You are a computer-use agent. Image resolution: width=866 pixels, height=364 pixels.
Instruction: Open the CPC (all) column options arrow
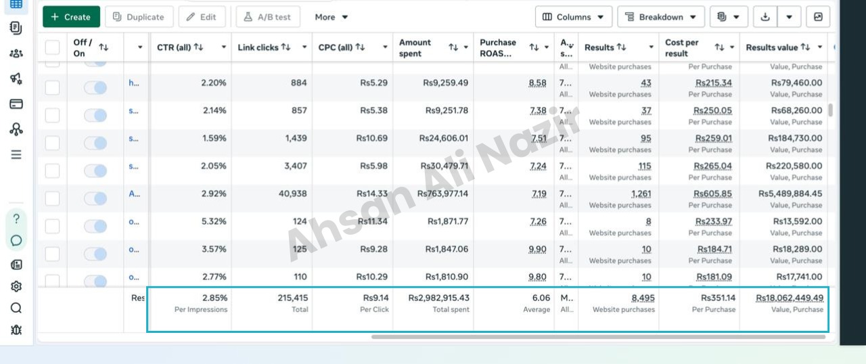coord(385,47)
